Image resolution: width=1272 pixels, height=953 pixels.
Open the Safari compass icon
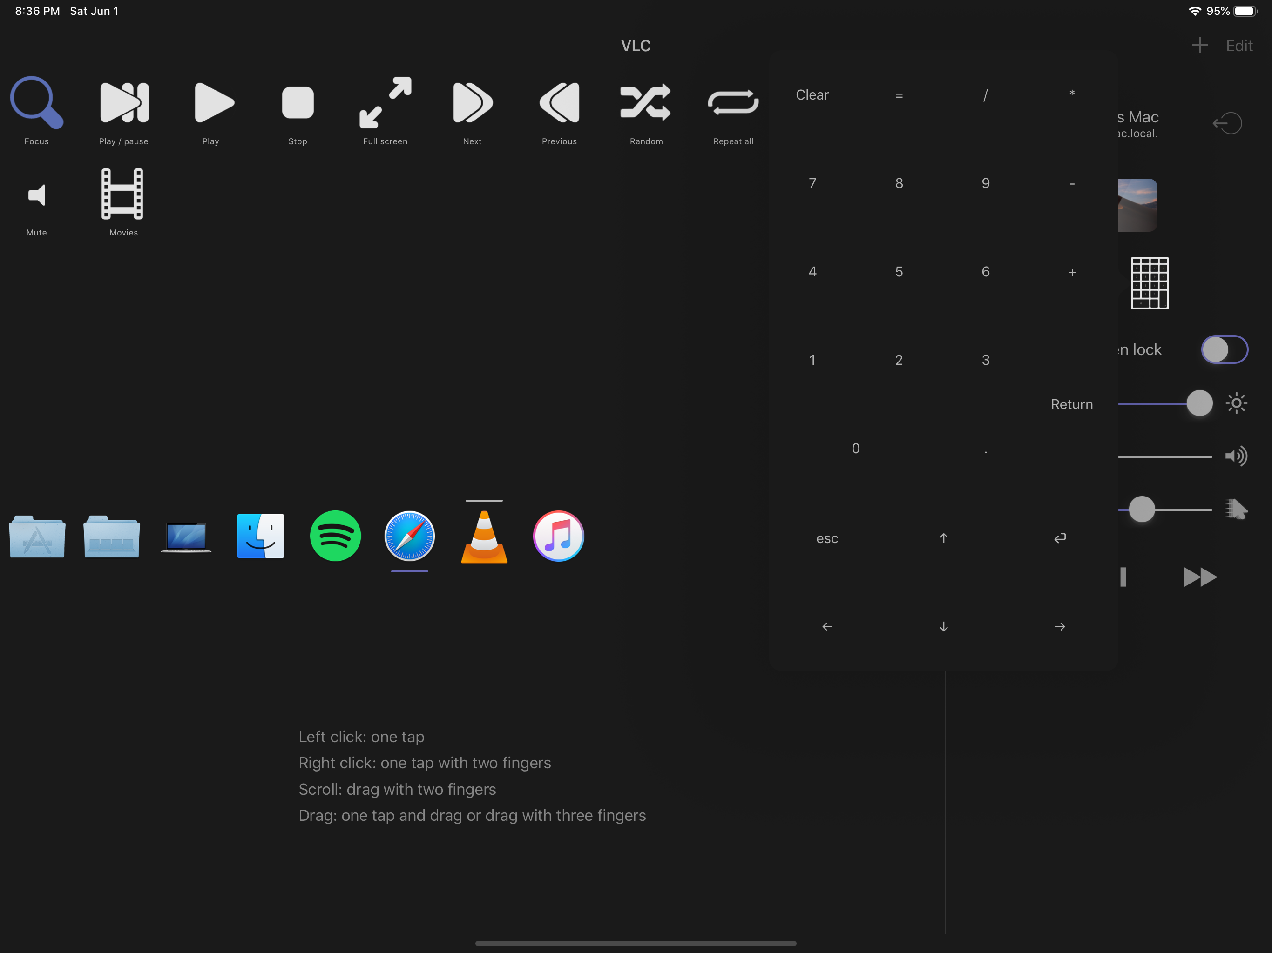tap(409, 536)
